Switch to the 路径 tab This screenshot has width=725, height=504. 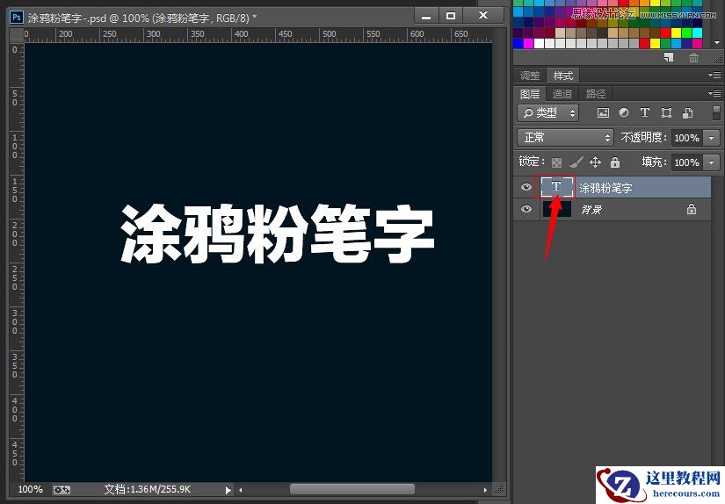[x=596, y=94]
